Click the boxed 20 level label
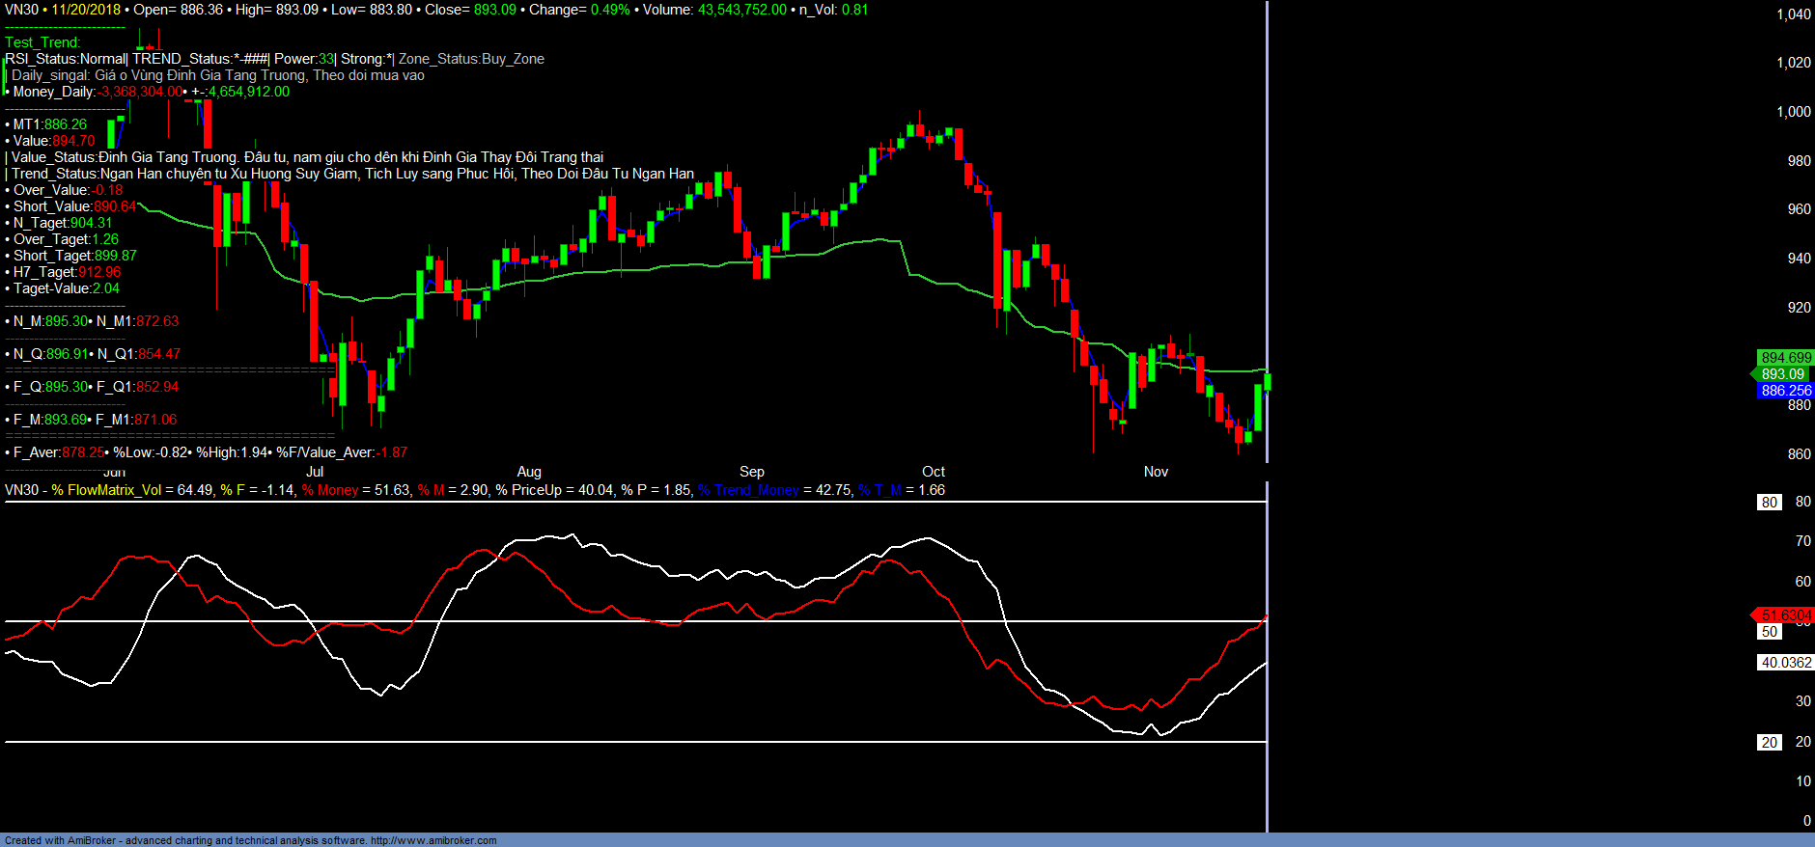This screenshot has height=847, width=1815. click(1769, 743)
